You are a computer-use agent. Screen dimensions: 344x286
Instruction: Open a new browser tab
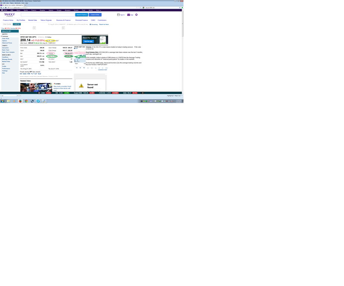coord(25,5)
